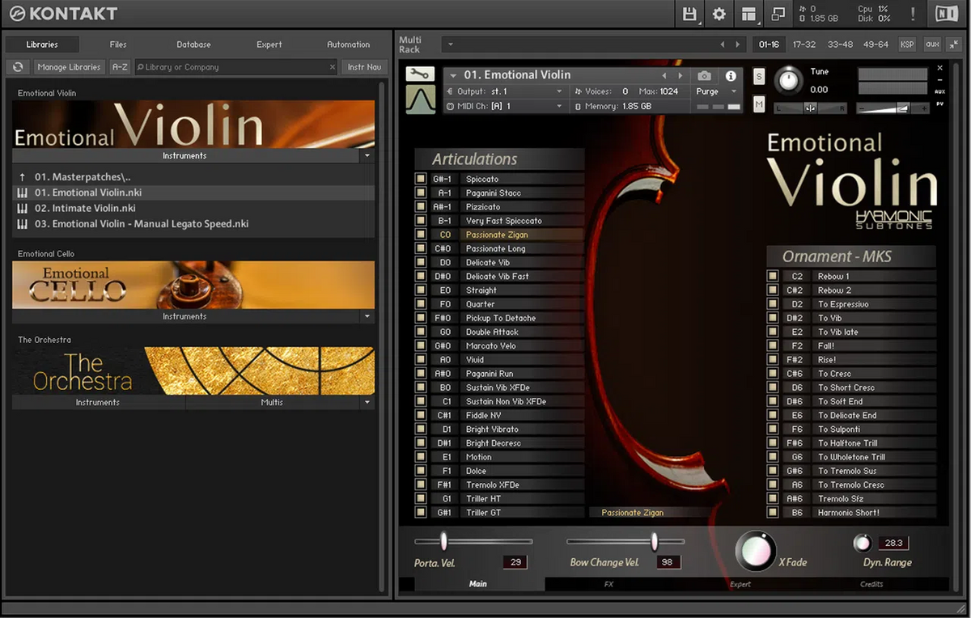The height and width of the screenshot is (618, 971).
Task: Click the Porta. Vel. slider handle
Action: (x=443, y=541)
